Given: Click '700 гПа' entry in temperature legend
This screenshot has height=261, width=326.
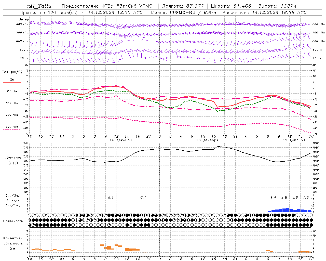Looking at the screenshot, I should 12,115.
